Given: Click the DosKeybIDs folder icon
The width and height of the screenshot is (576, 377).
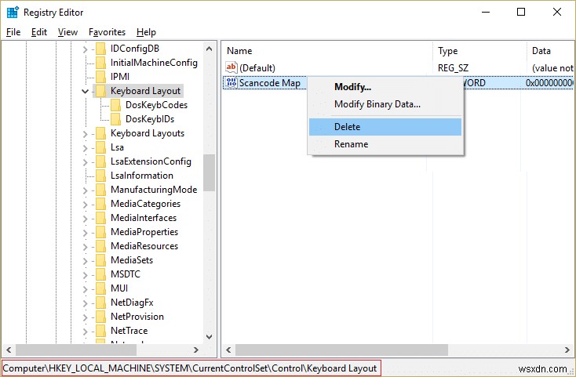Looking at the screenshot, I should click(x=115, y=119).
